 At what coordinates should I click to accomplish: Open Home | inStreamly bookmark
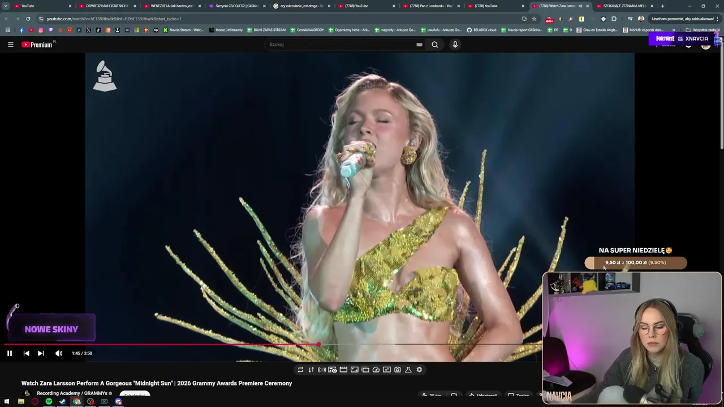[226, 30]
